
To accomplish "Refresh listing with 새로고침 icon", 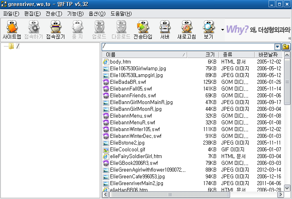I will [x=186, y=30].
